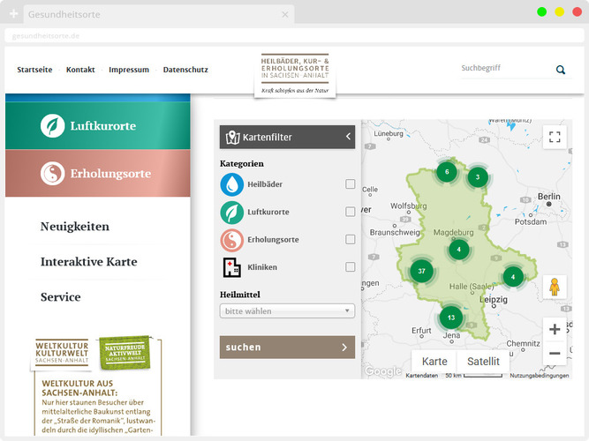The height and width of the screenshot is (441, 589).
Task: Zoom in on the map
Action: coord(555,330)
